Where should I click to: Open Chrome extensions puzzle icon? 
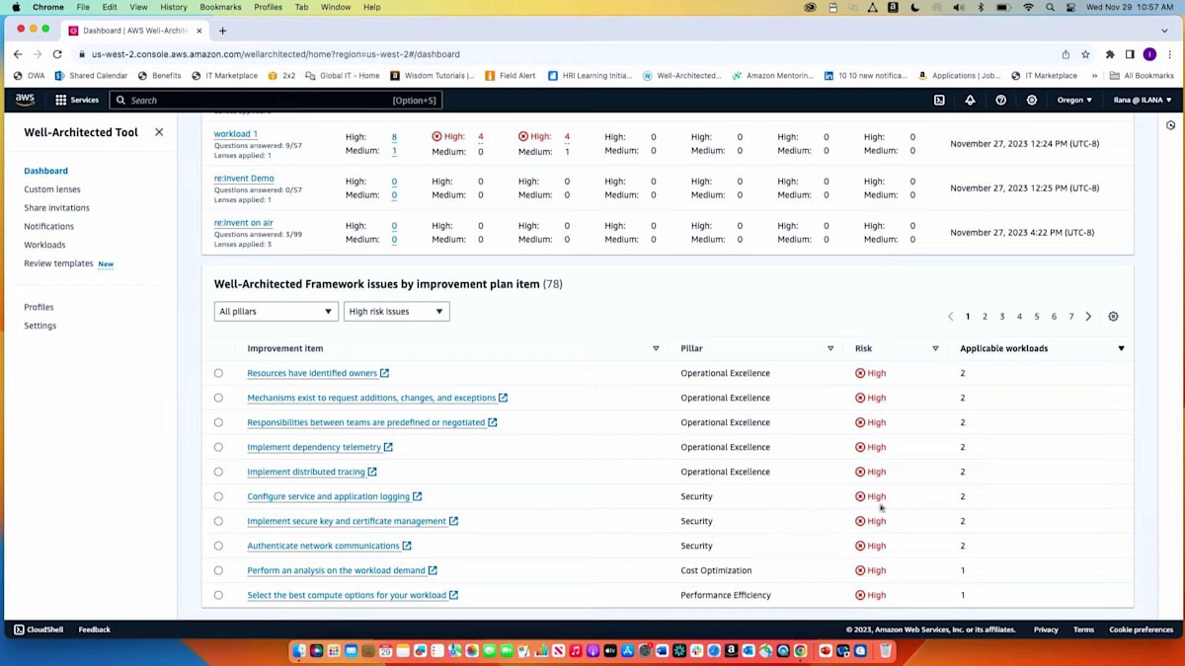(1110, 54)
